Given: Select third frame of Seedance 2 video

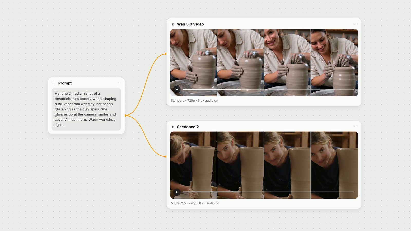Looking at the screenshot, I should pyautogui.click(x=287, y=165).
